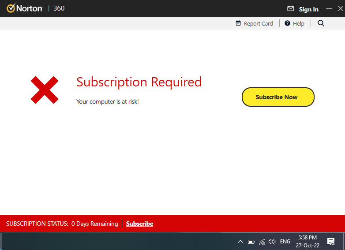
Task: Minimize the Norton 360 window
Action: pos(329,8)
